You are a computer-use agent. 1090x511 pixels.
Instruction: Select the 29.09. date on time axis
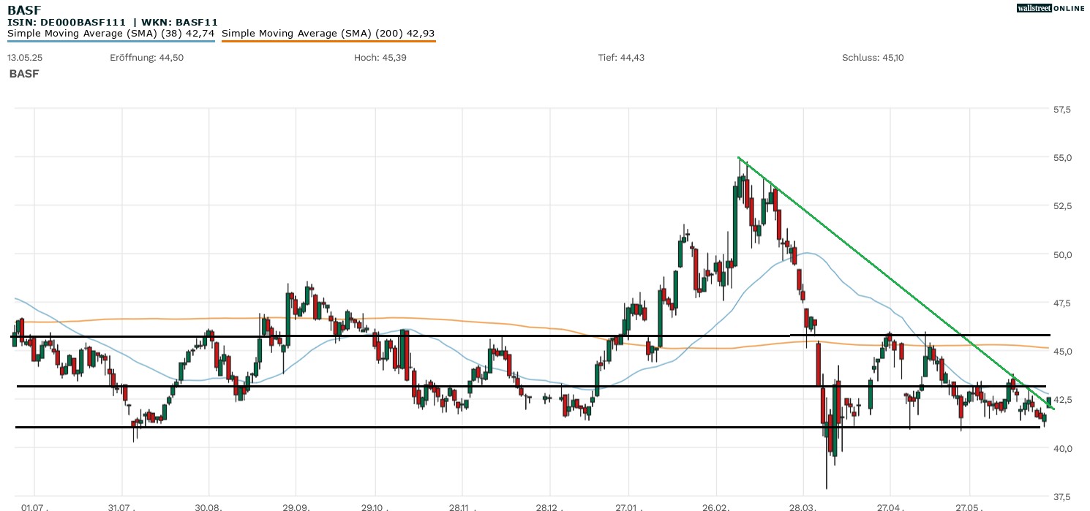[x=296, y=506]
